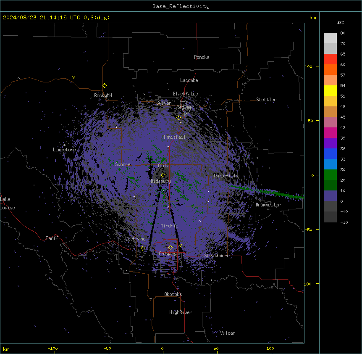Screen dimensions: 362x354
Task: Click the Lake Louise label
Action: click(8, 203)
